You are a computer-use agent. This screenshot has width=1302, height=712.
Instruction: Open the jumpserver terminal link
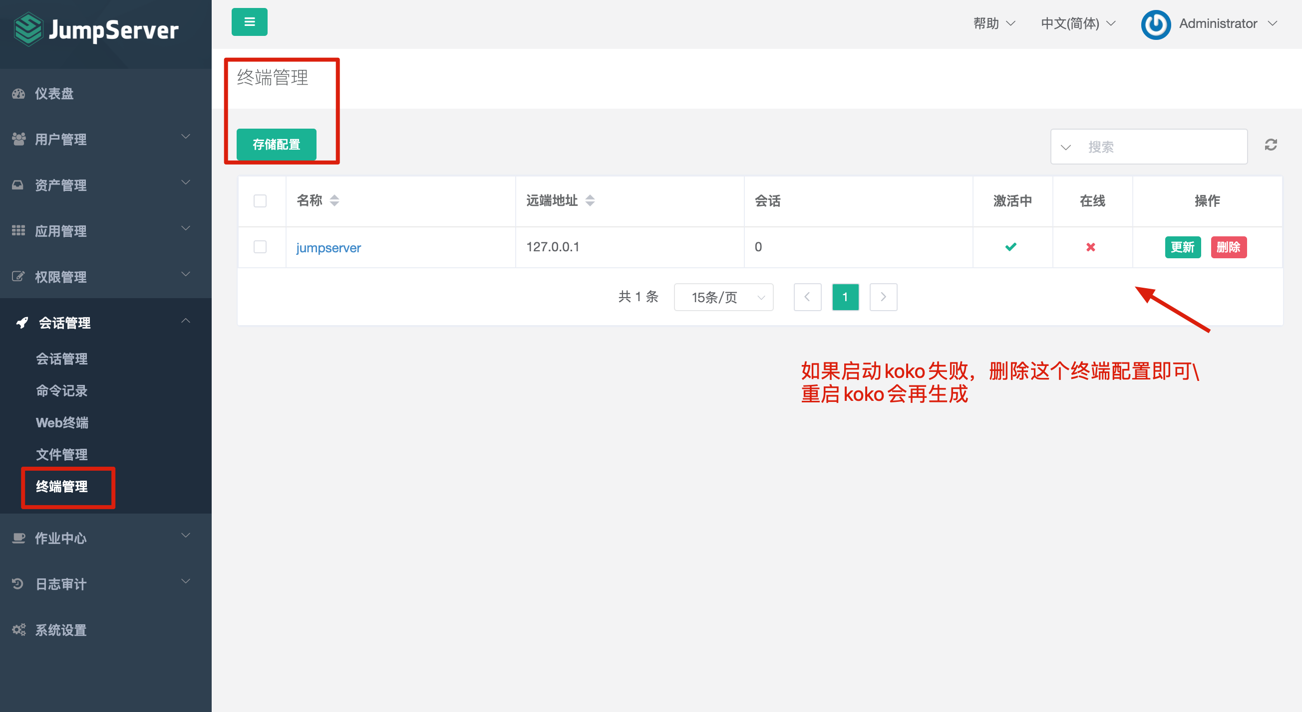[x=328, y=247]
